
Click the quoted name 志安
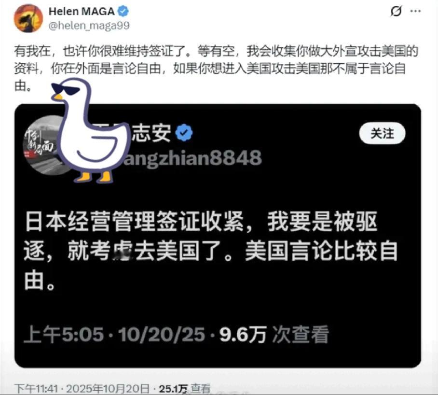coord(151,133)
